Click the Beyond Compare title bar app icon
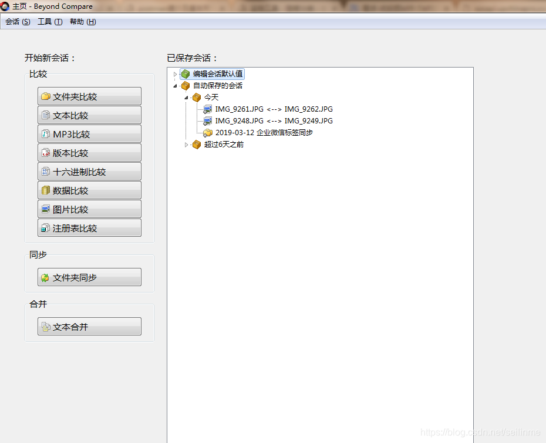This screenshot has height=443, width=546. (x=5, y=6)
